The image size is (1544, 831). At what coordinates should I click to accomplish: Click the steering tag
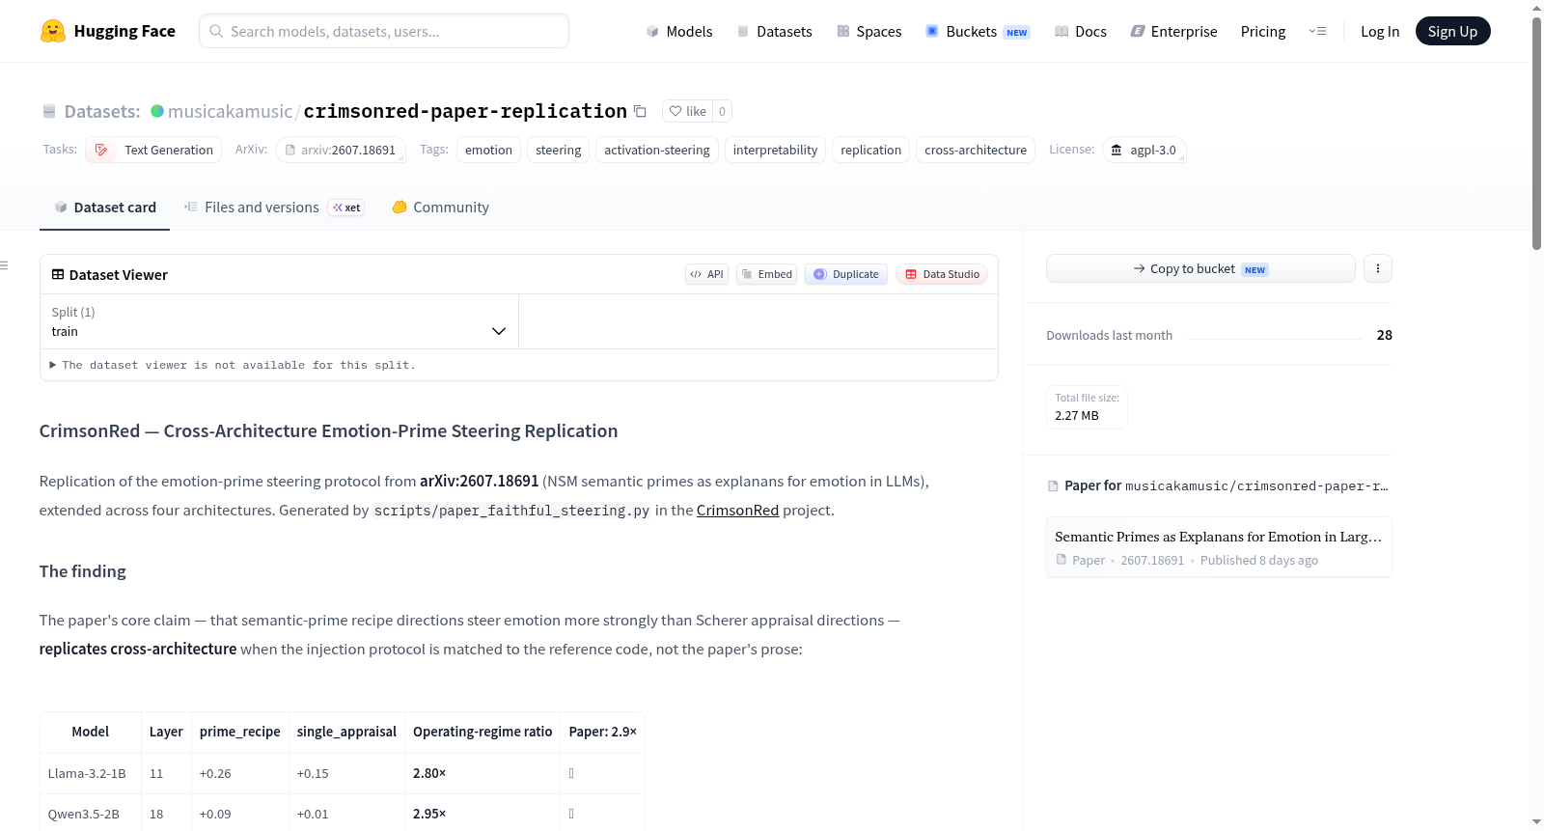(559, 150)
